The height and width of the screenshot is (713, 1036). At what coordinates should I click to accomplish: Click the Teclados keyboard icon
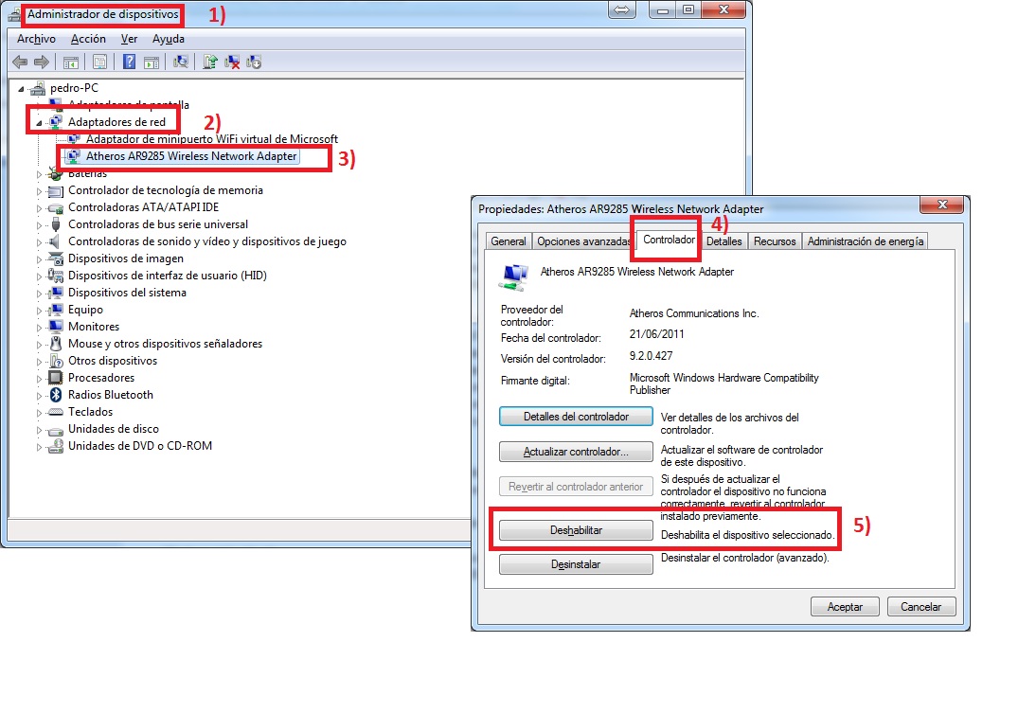click(x=56, y=412)
